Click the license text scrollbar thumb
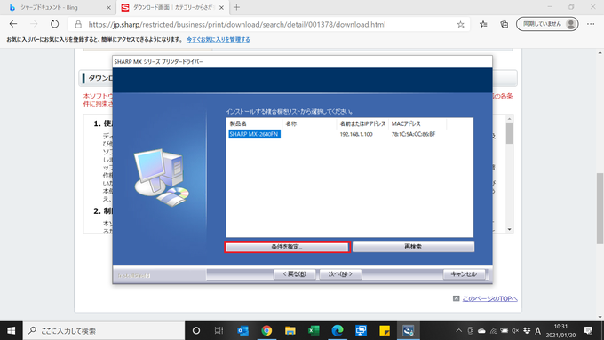 (509, 133)
